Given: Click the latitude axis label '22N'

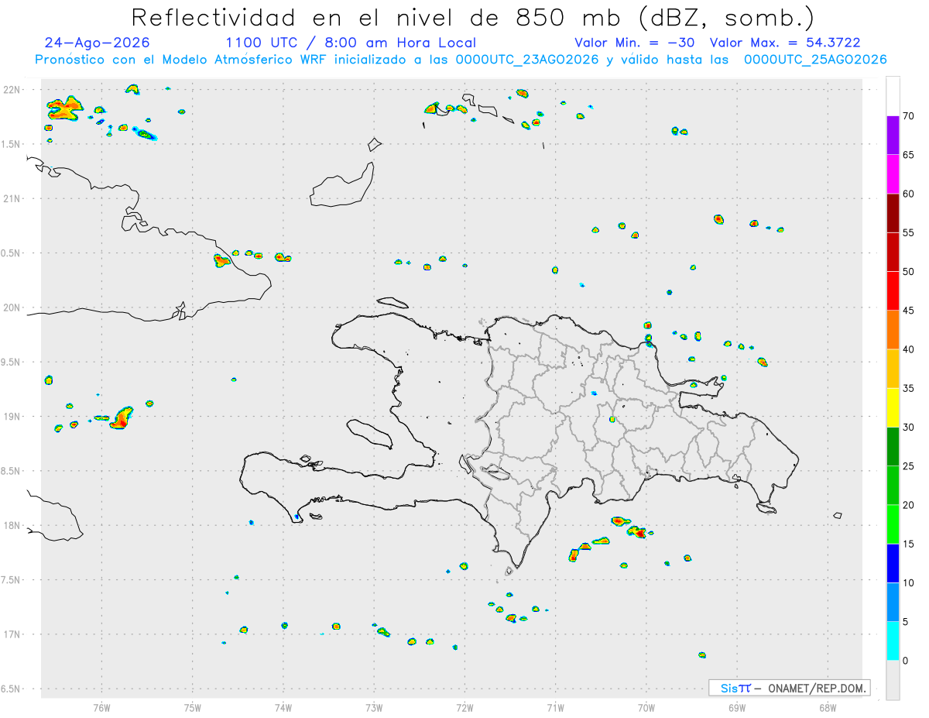Looking at the screenshot, I should [12, 90].
